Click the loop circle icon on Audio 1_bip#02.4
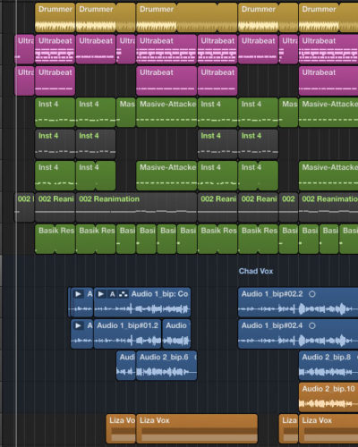 pyautogui.click(x=312, y=325)
